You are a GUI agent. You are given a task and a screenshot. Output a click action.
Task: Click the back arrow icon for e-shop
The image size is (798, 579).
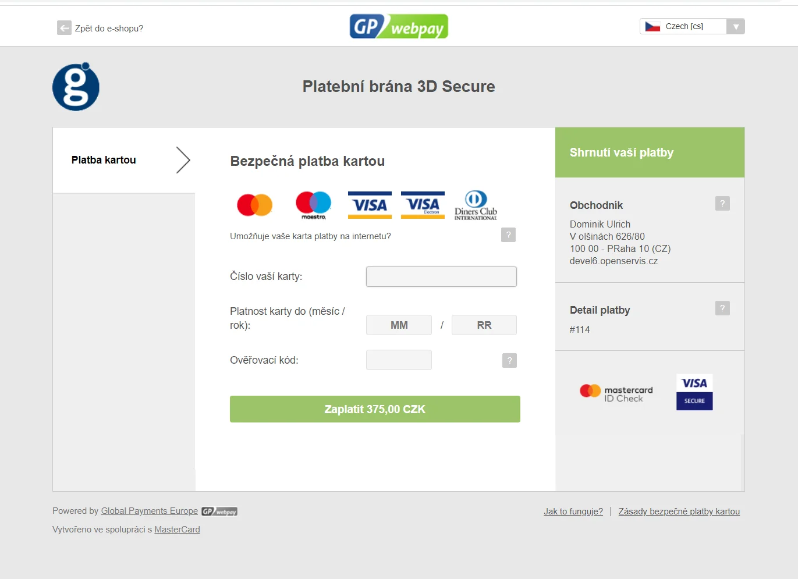[64, 28]
